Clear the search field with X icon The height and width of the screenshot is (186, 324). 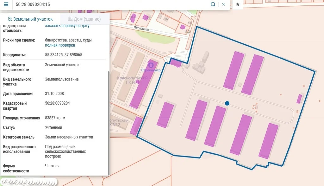pos(223,4)
